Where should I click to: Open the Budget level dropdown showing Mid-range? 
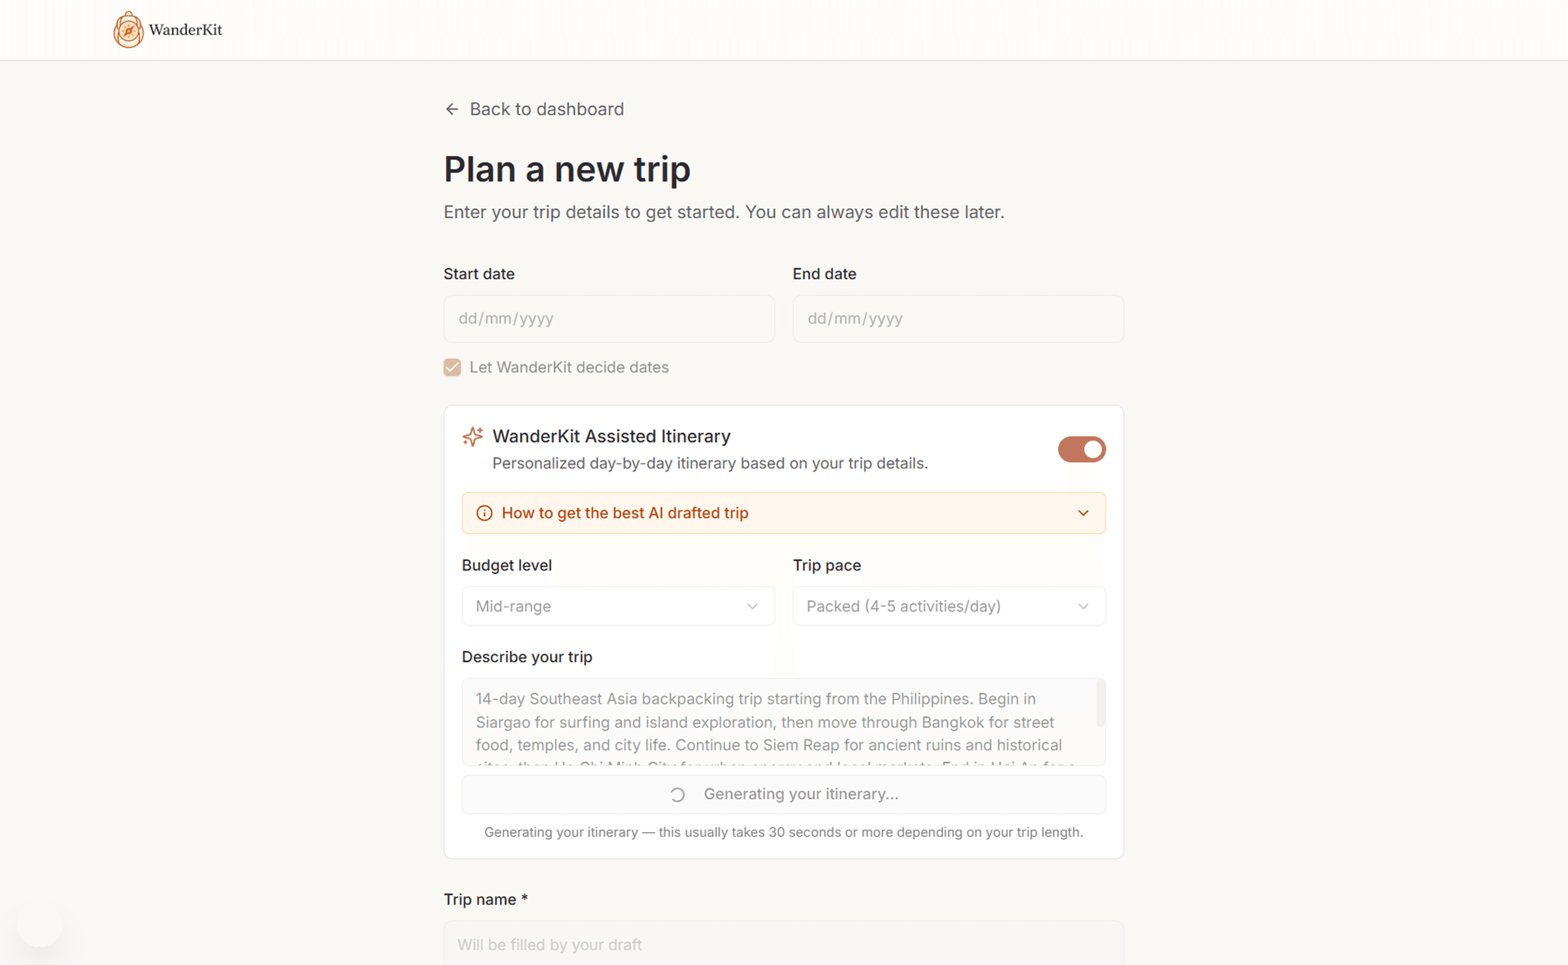click(617, 606)
